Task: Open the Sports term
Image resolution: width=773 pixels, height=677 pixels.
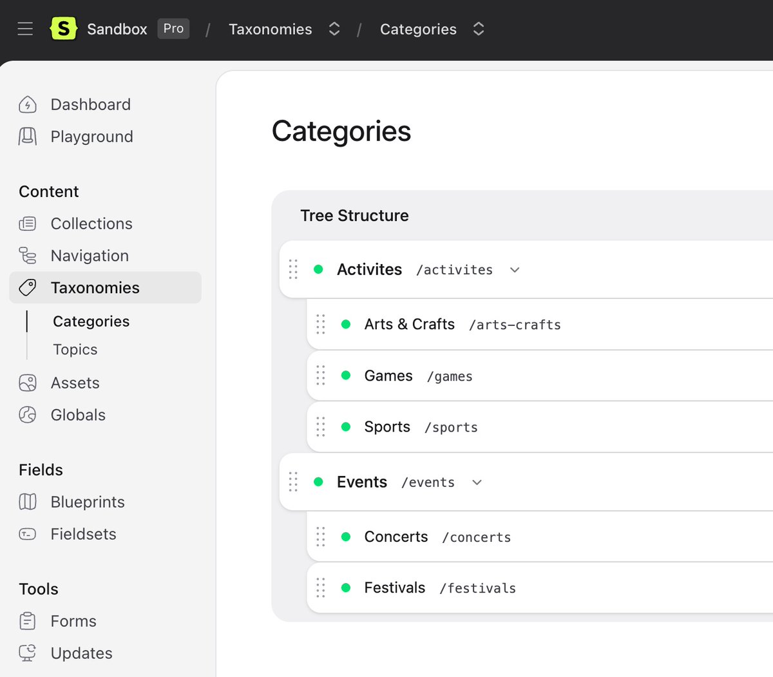Action: point(387,426)
